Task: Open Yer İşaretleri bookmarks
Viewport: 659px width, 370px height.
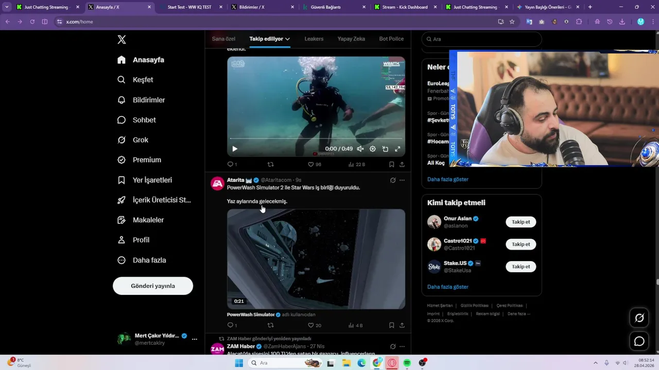Action: pos(145,180)
